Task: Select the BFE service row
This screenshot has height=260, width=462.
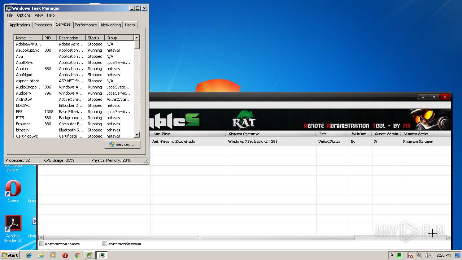Action: (x=74, y=112)
